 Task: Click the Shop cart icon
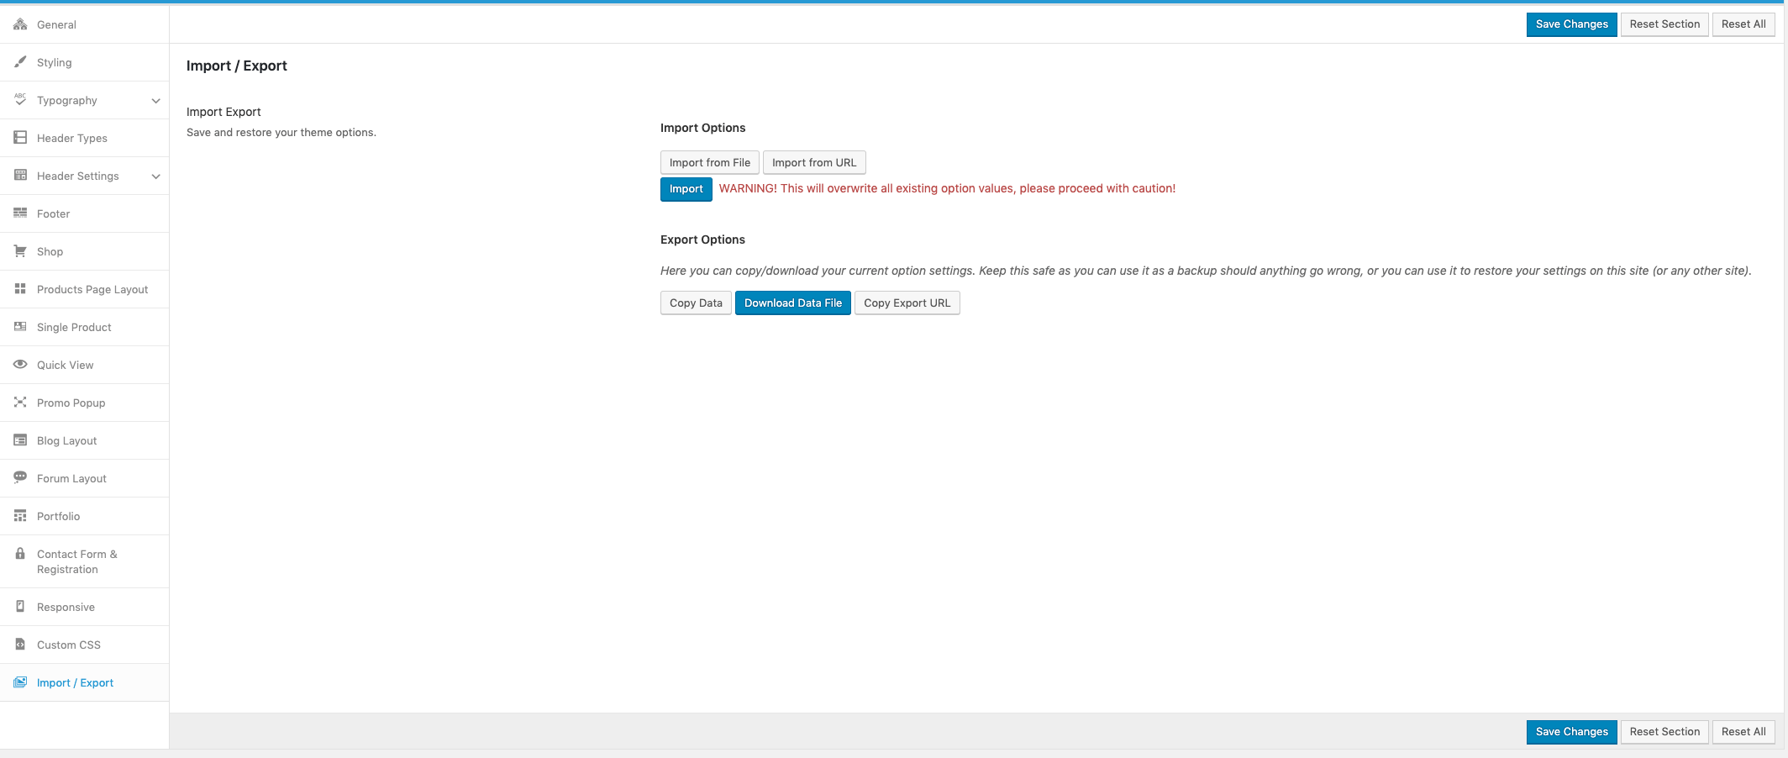point(20,251)
